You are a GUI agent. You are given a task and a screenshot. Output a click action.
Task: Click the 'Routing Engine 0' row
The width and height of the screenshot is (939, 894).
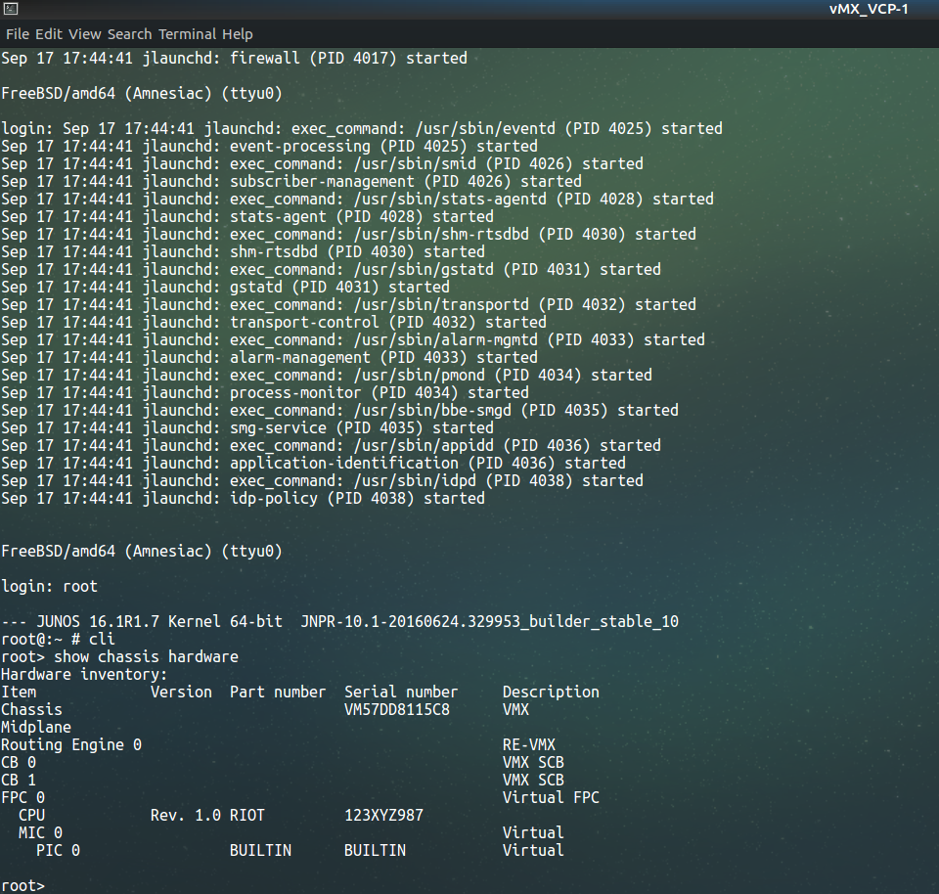tap(71, 744)
